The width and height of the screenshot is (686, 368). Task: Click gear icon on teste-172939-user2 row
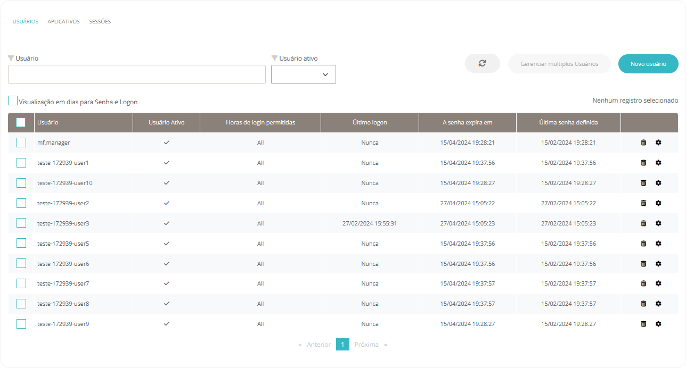[658, 203]
